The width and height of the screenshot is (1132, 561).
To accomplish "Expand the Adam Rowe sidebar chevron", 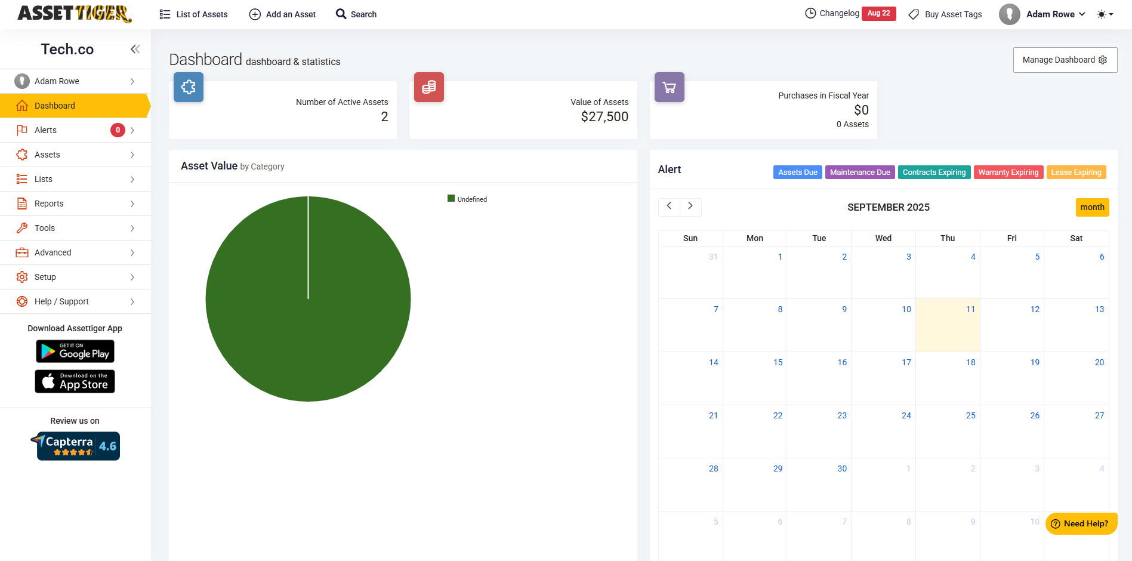I will pyautogui.click(x=132, y=81).
